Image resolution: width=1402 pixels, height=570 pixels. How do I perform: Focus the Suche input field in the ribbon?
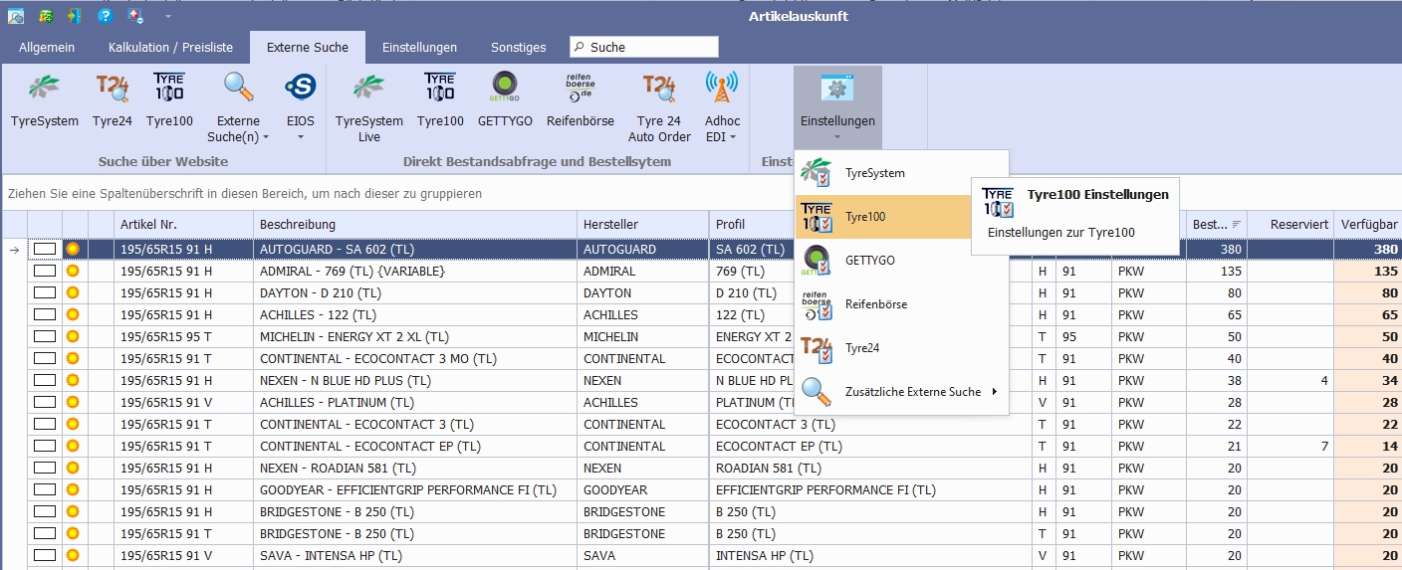[x=643, y=47]
